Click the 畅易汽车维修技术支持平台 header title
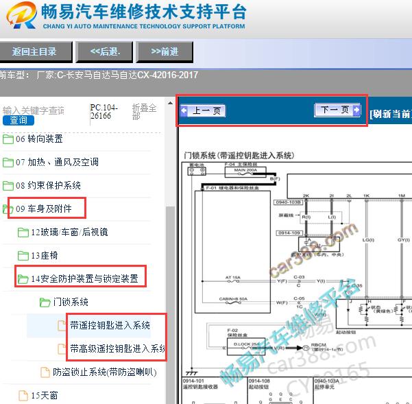The height and width of the screenshot is (404, 412). pos(144,12)
